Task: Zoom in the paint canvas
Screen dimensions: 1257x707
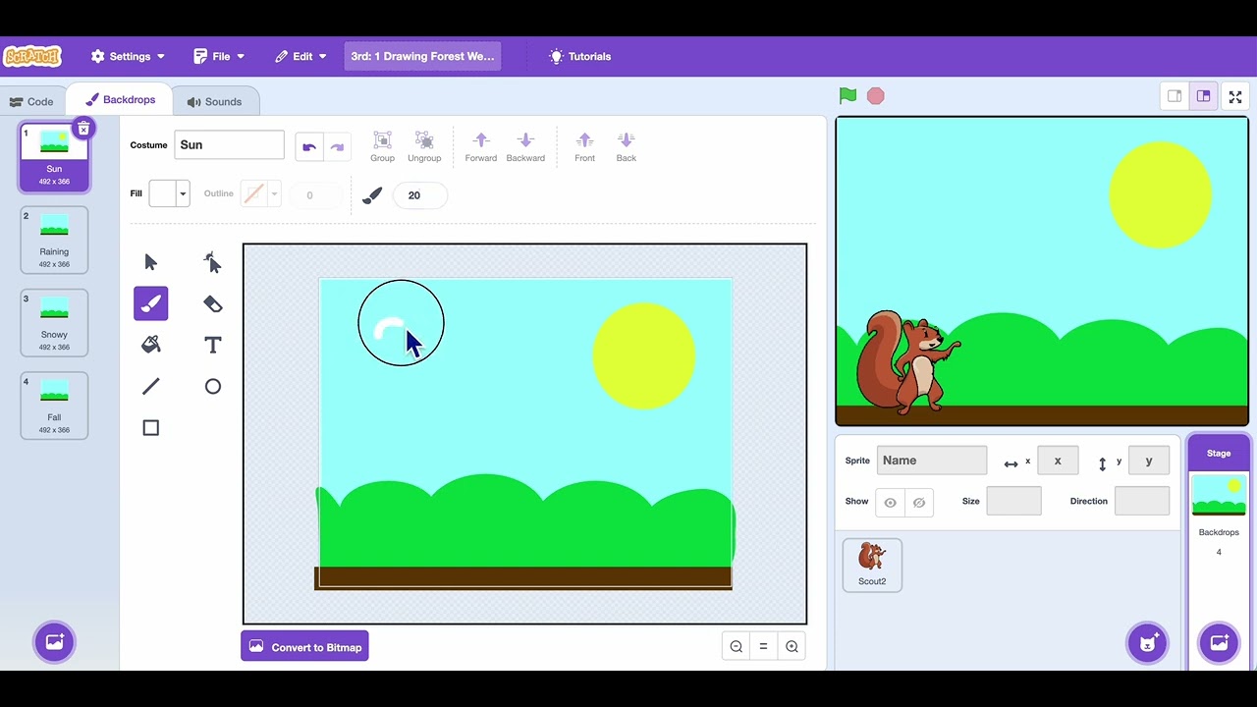Action: [792, 646]
